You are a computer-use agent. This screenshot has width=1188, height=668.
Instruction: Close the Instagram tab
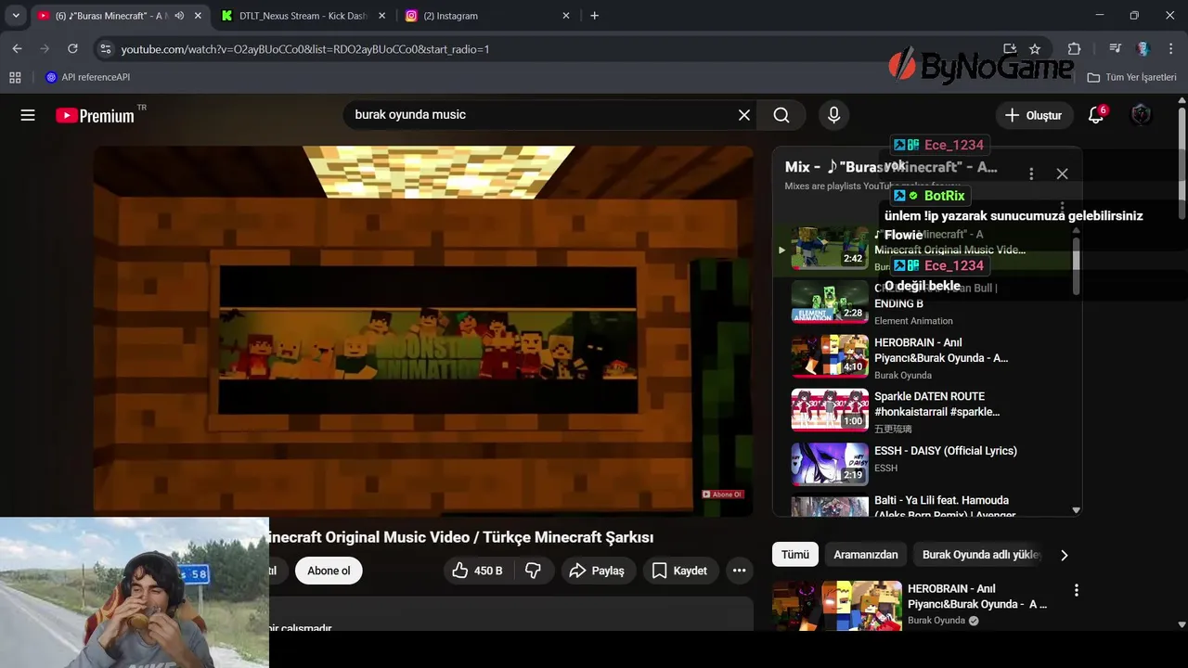click(566, 16)
